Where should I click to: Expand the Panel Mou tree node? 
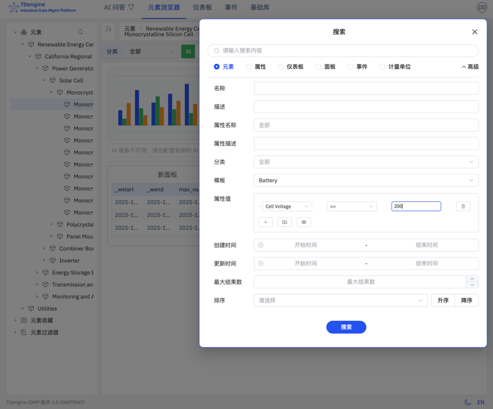pos(52,236)
